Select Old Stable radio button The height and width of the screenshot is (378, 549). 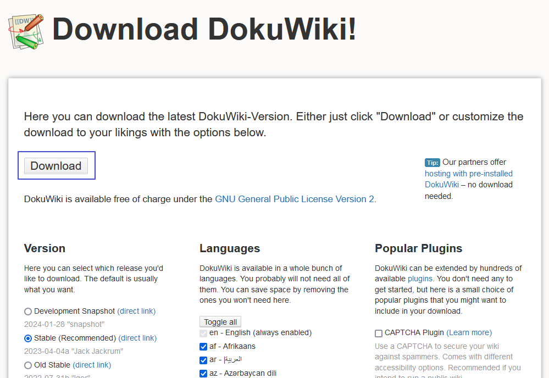click(28, 365)
